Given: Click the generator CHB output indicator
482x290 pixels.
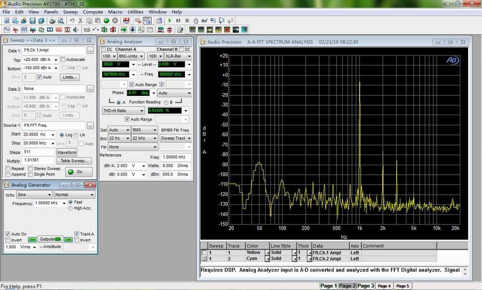Looking at the screenshot, I should tap(68, 239).
